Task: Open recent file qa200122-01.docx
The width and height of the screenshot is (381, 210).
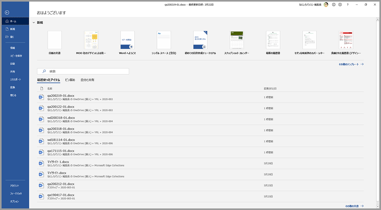Action: pos(200,108)
